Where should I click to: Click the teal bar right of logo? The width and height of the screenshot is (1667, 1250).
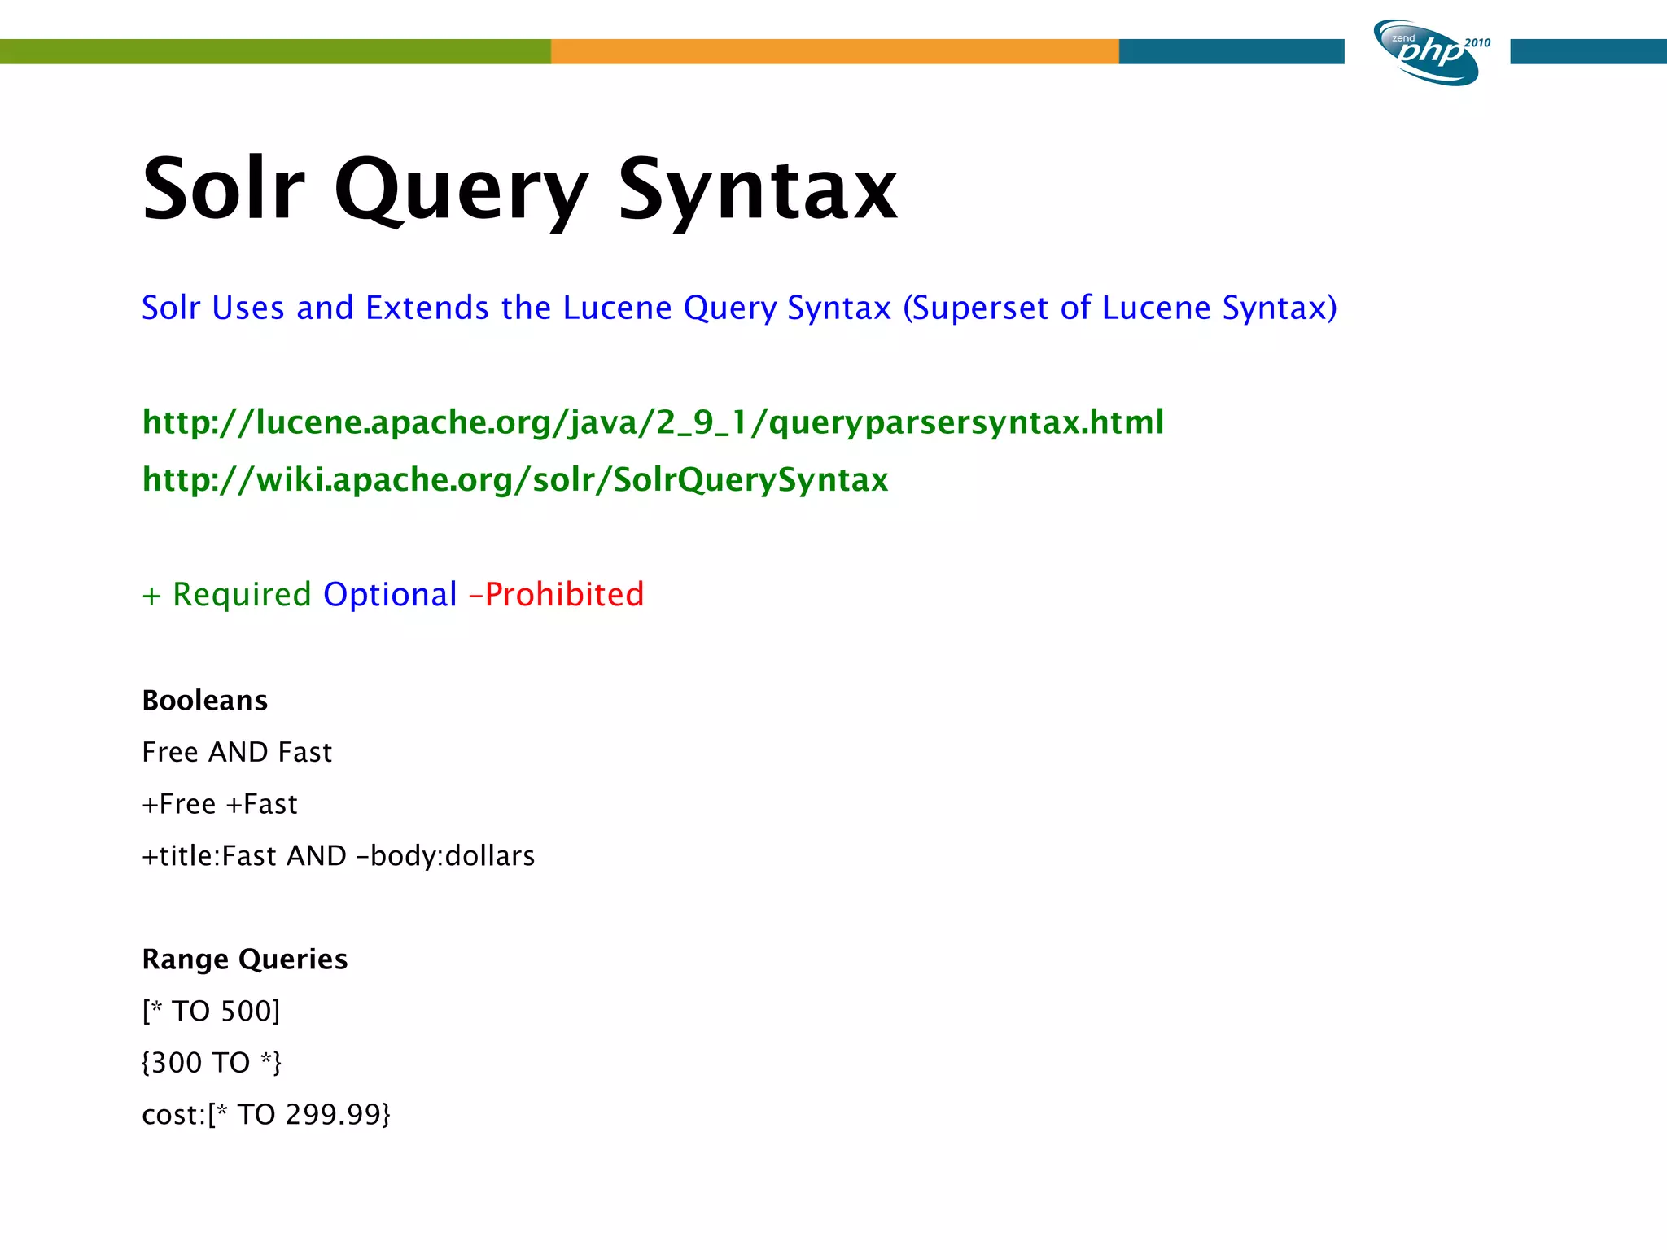click(x=1587, y=51)
